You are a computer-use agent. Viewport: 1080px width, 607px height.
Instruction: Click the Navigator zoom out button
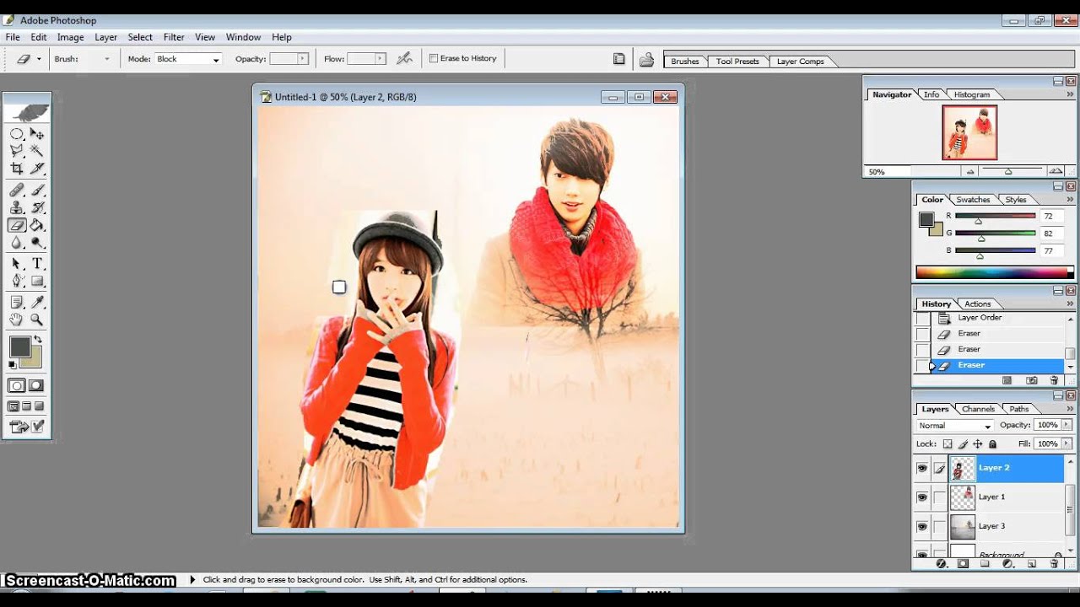[x=970, y=171]
